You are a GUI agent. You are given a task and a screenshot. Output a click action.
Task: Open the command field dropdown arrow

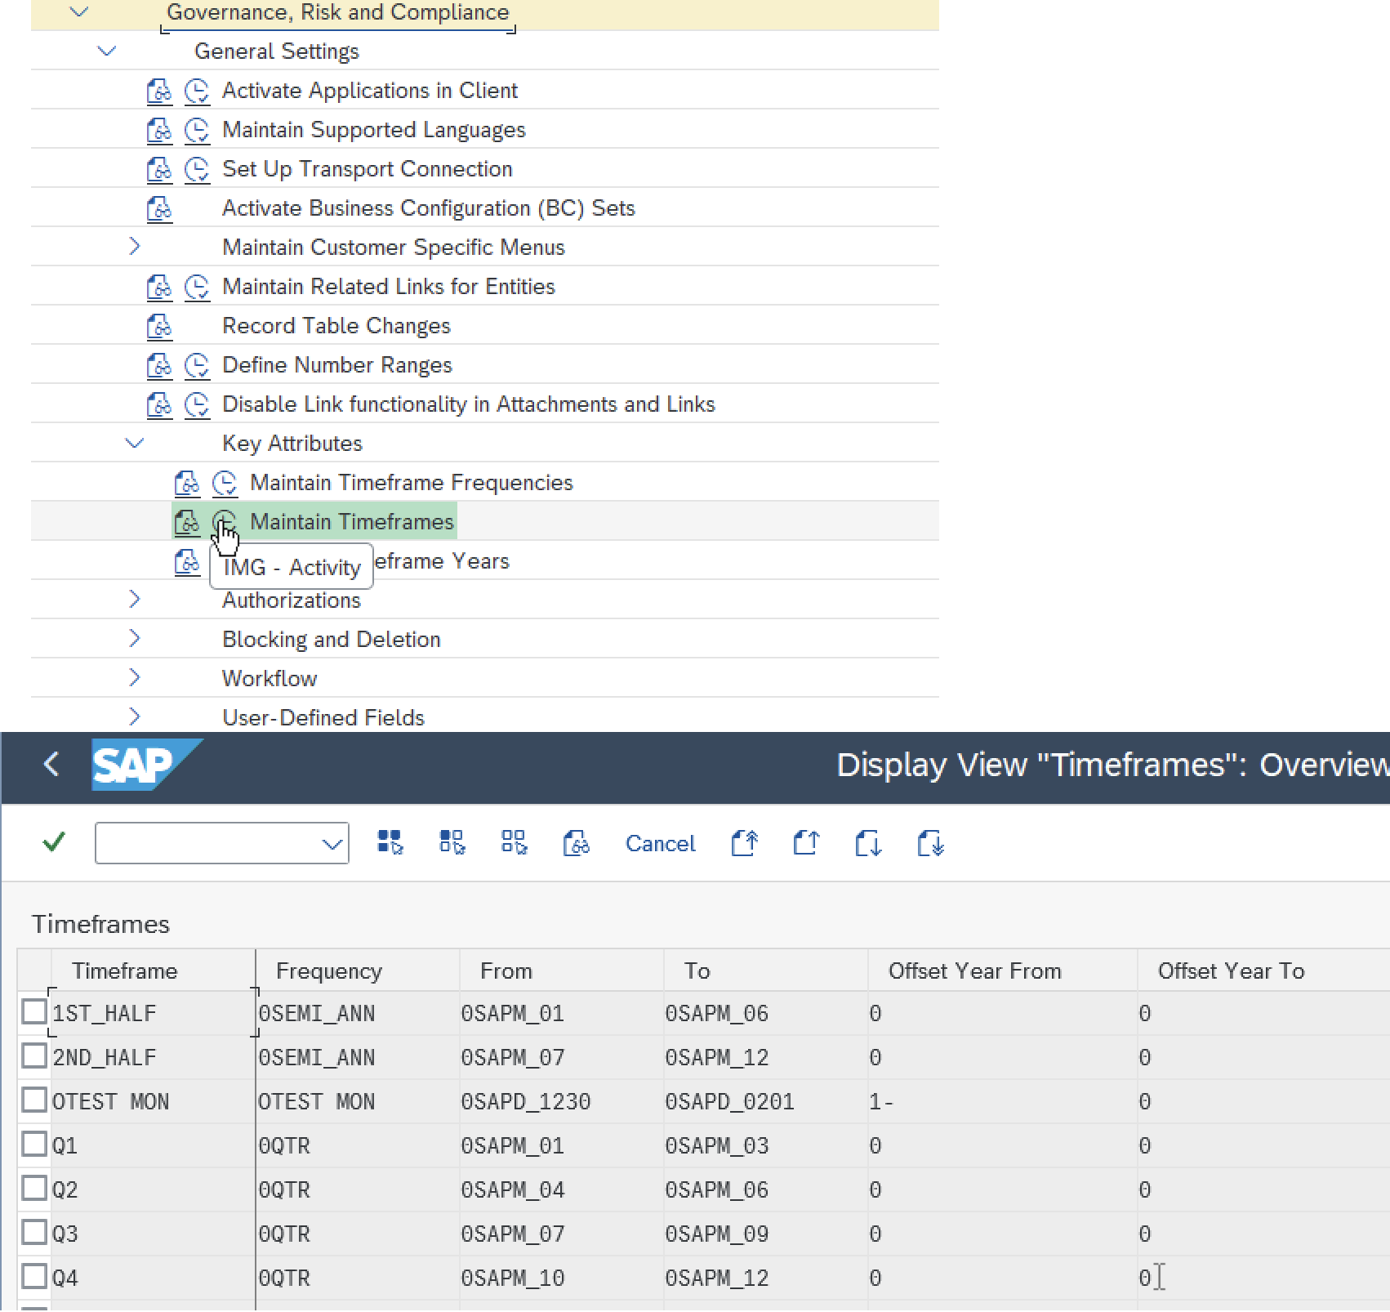(x=332, y=844)
